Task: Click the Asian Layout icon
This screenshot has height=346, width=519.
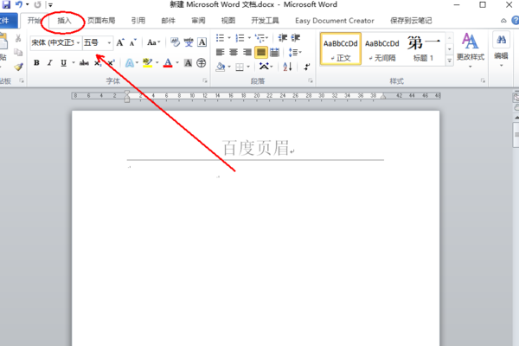Action: pyautogui.click(x=264, y=67)
